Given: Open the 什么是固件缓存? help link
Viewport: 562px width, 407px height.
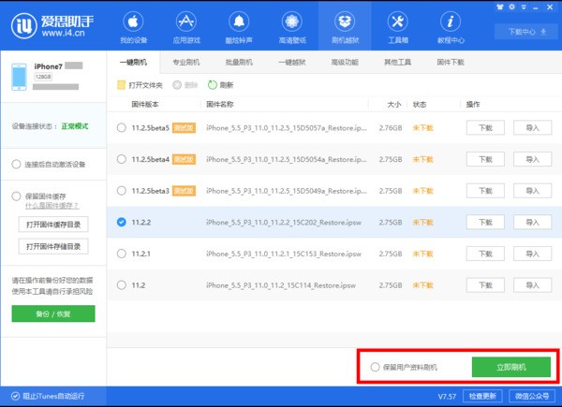Looking at the screenshot, I should click(52, 205).
